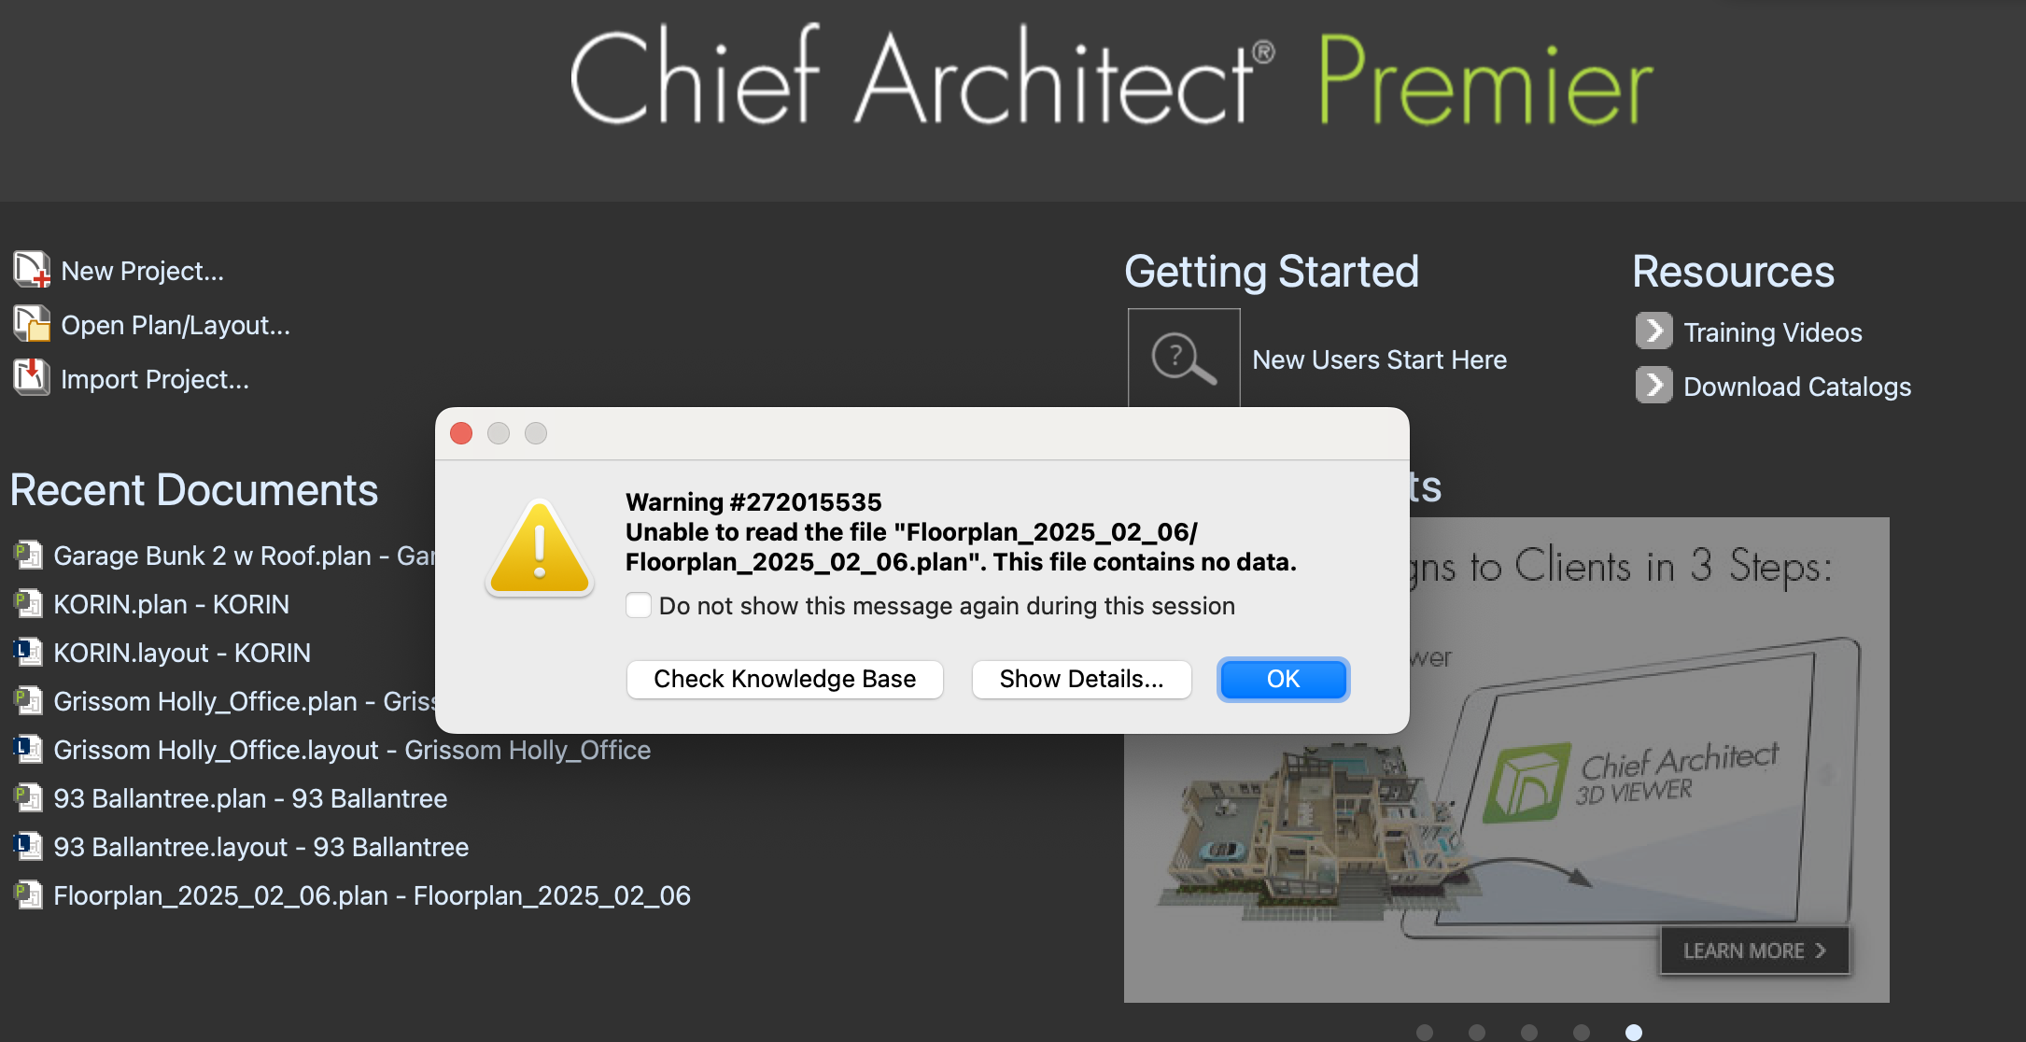This screenshot has height=1042, width=2026.
Task: Open Floorplan_2025_02_06.plan recent document
Action: pos(372,895)
